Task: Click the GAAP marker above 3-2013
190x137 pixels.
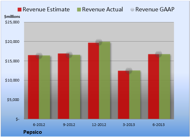Action: (129, 70)
